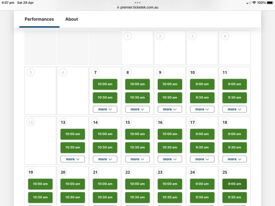This screenshot has height=206, width=275.
Task: Select 10:00 am on day 7
Action: pos(105,84)
